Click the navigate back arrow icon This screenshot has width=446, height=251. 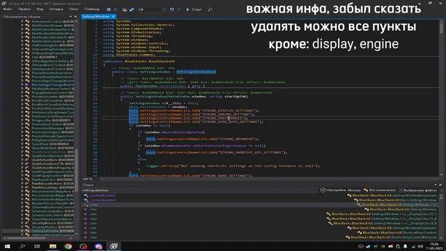(x=109, y=9)
